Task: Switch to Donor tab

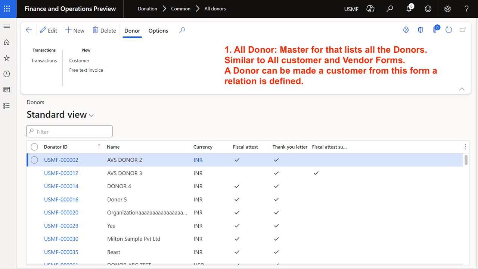Action: pos(132,31)
